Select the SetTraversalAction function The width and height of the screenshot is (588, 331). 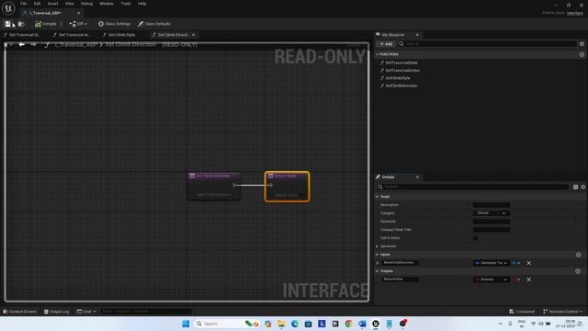pos(402,70)
